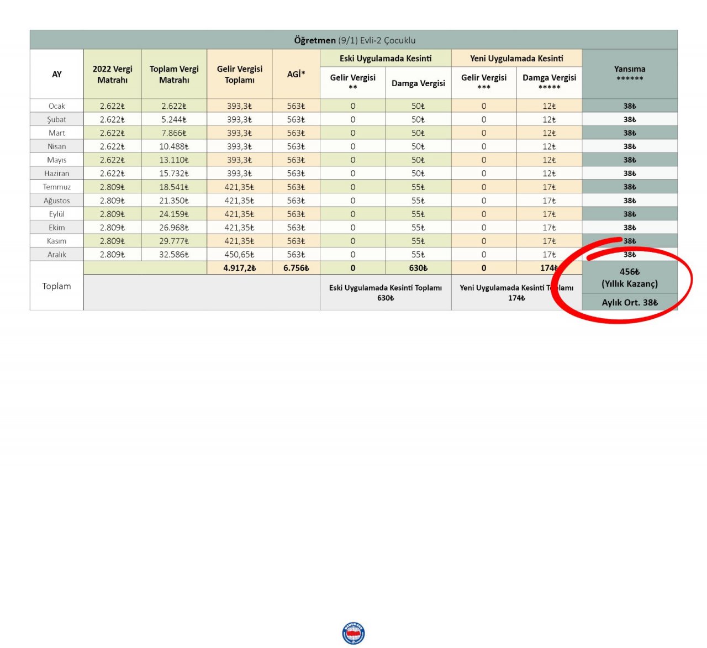Select the 'Temmuz' month row label
The height and width of the screenshot is (648, 707).
(56, 187)
